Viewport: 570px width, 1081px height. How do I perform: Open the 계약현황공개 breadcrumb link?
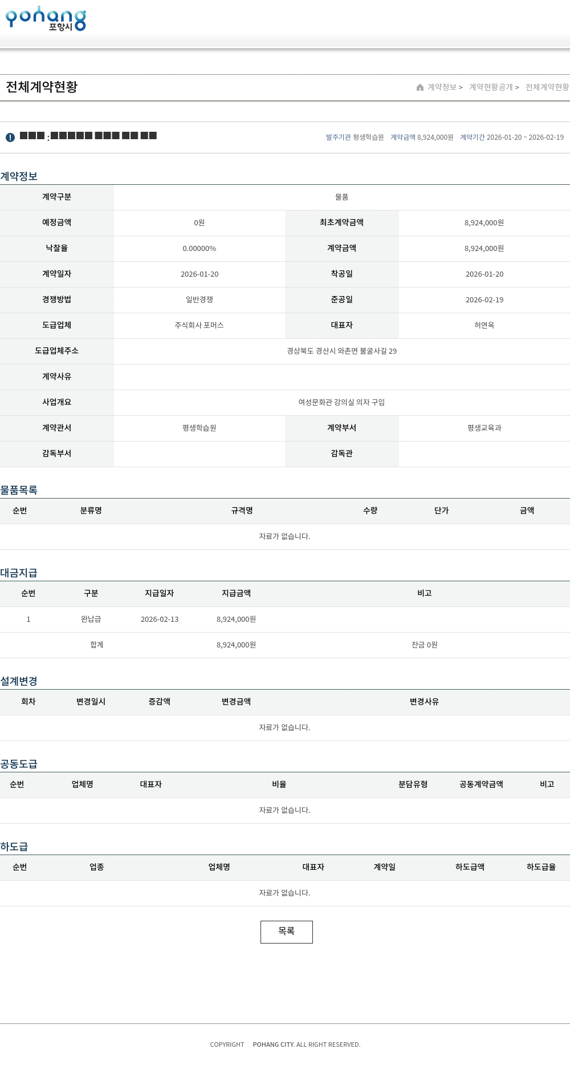(491, 87)
